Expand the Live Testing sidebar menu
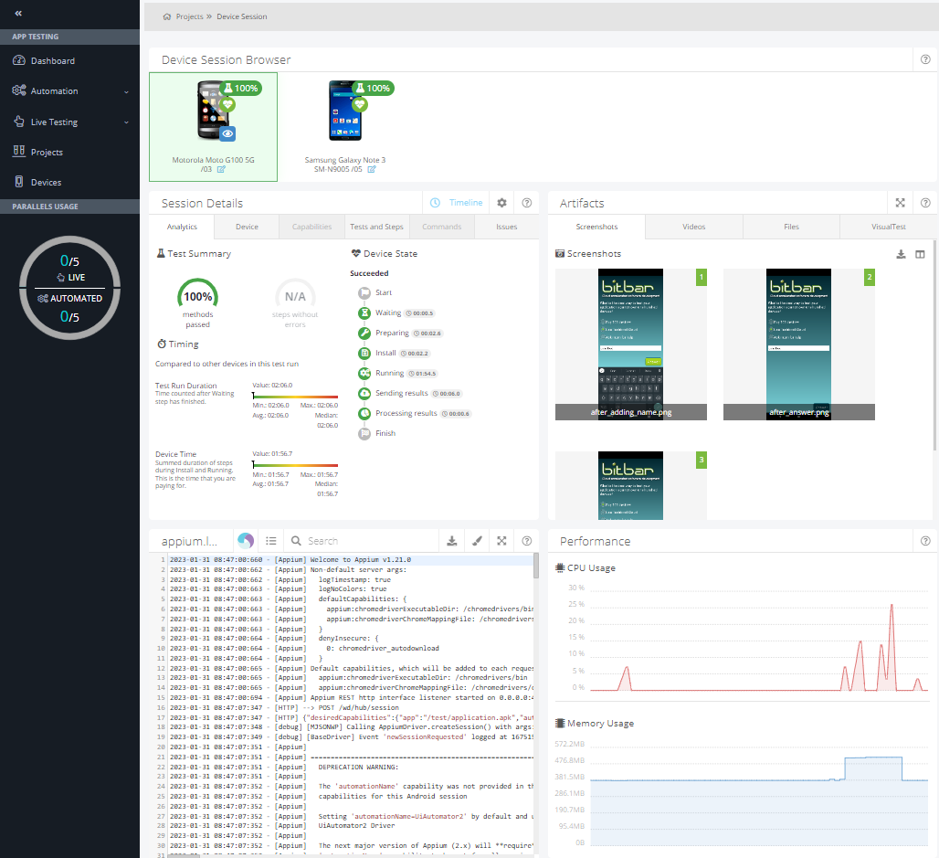Screen dimensions: 939x858 tap(69, 122)
